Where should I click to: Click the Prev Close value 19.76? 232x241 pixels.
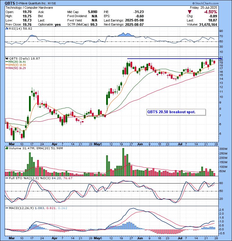27,24
